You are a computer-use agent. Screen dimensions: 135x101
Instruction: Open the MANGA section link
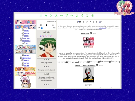(x=26, y=61)
